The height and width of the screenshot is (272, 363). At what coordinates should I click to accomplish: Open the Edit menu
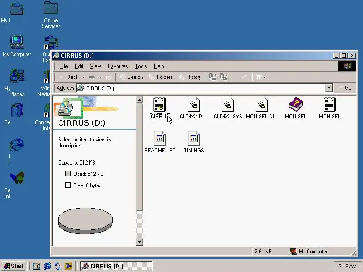[x=79, y=66]
